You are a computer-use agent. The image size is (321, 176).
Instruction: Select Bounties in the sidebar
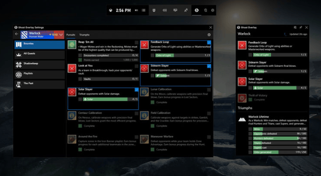(39, 45)
